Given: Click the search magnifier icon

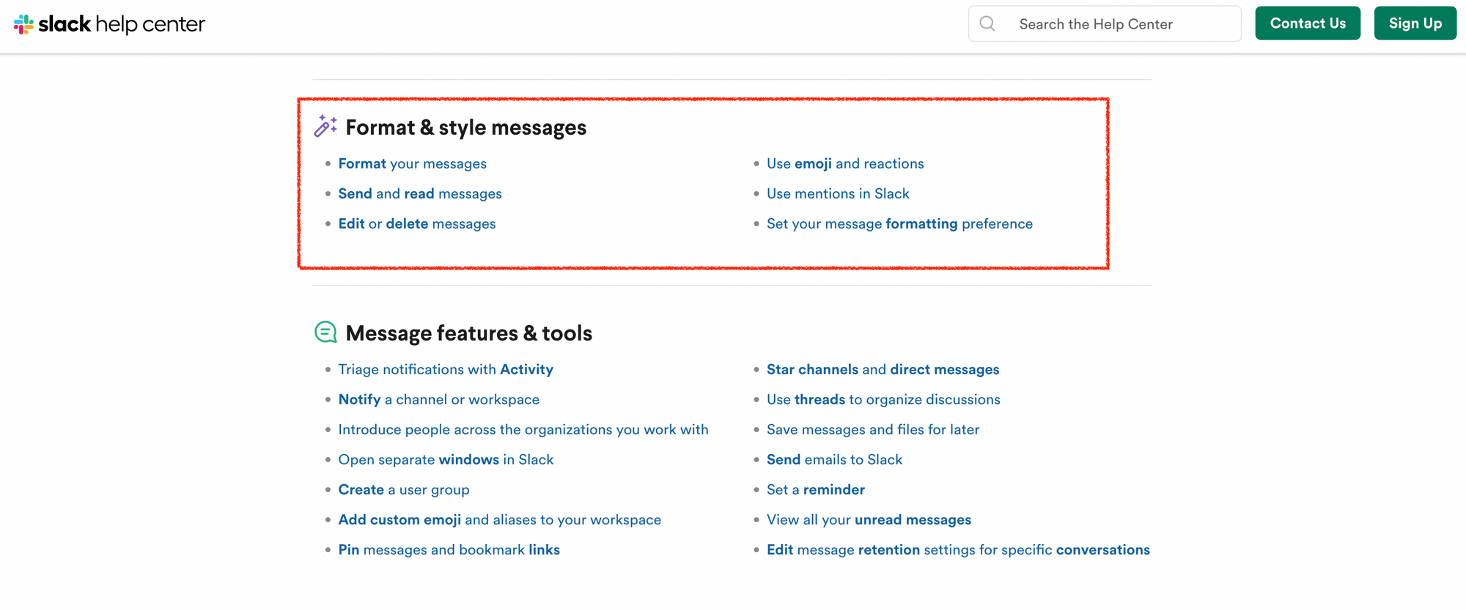Looking at the screenshot, I should click(x=987, y=23).
